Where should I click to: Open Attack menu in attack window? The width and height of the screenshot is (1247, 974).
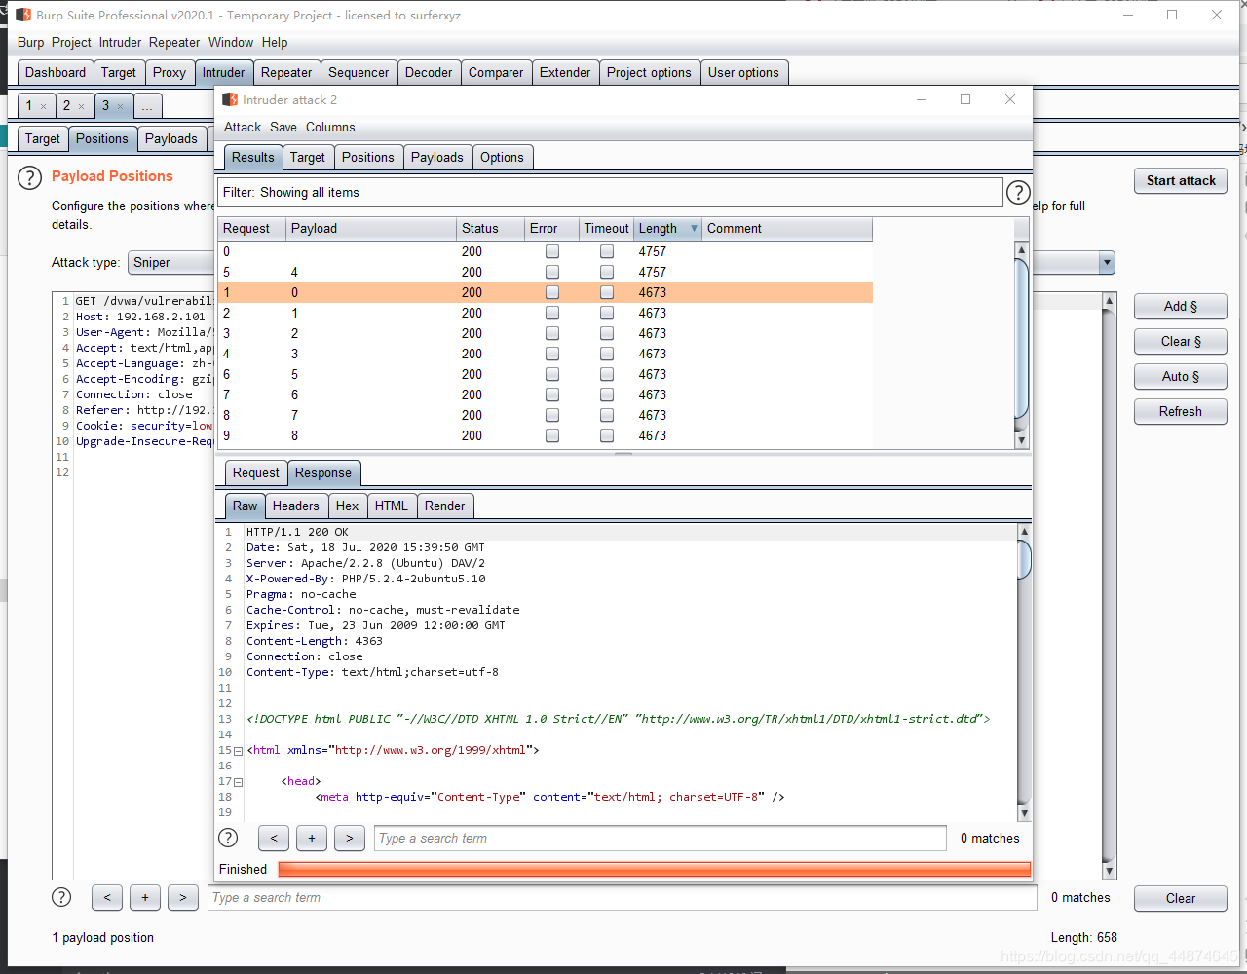click(243, 128)
